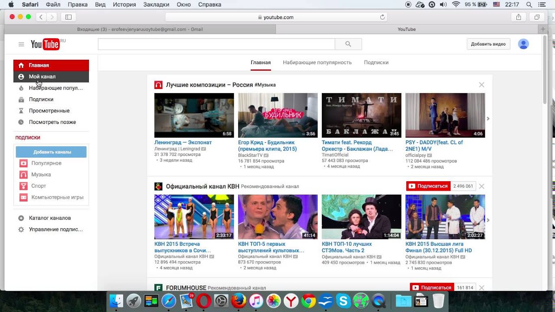Open the Тимати Баклажан video thumbnail
Screen dimensions: 555x312
click(x=362, y=115)
